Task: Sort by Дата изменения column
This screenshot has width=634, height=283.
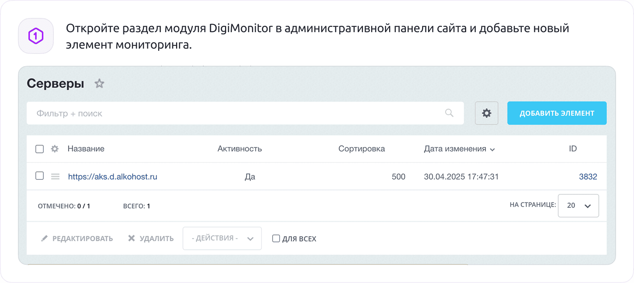Action: pos(459,149)
